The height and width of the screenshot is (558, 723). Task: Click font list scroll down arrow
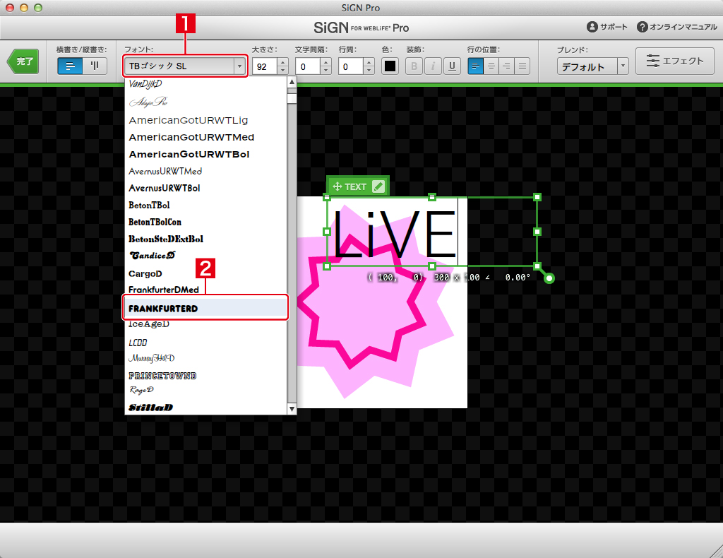coord(292,408)
